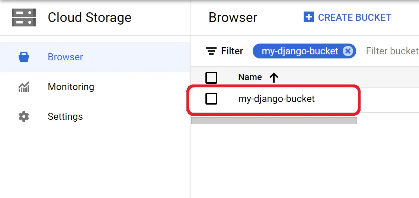Click the gray horizontal scrollbar under the table
Image resolution: width=419 pixels, height=198 pixels.
click(274, 121)
